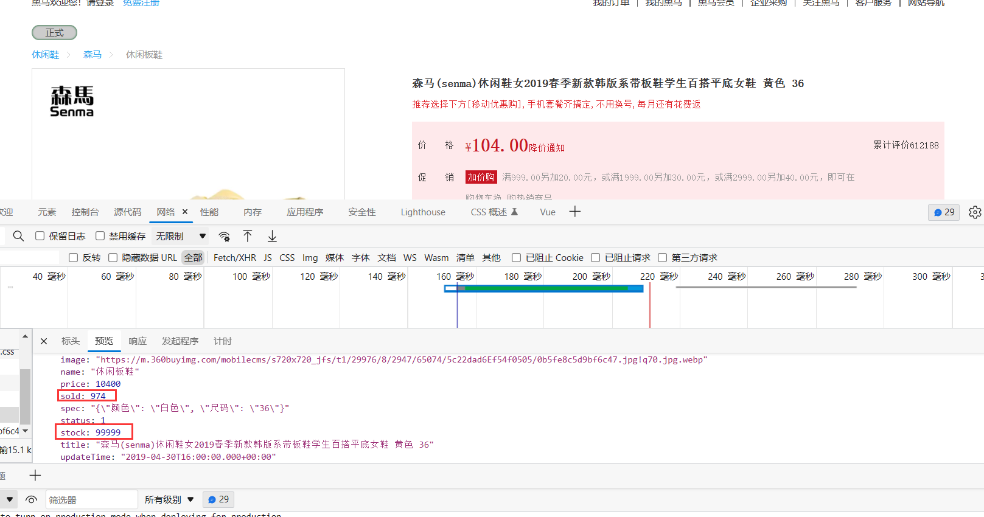The width and height of the screenshot is (984, 517).
Task: Toggle disable cache checkbox 禁用缓存
Action: [100, 236]
